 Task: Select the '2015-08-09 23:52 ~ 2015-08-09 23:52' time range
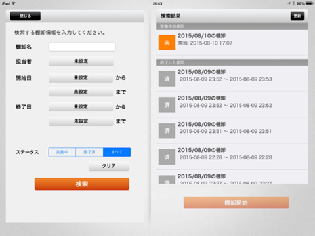coord(226,105)
